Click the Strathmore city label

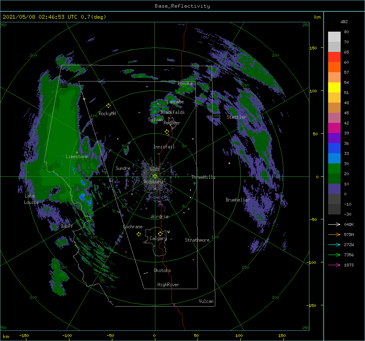(197, 240)
